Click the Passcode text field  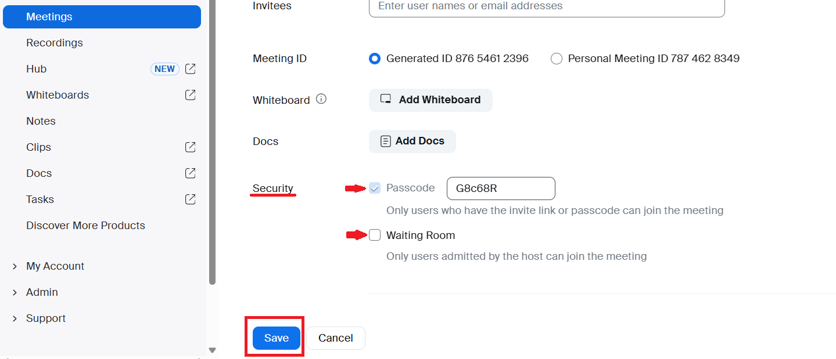pyautogui.click(x=500, y=188)
